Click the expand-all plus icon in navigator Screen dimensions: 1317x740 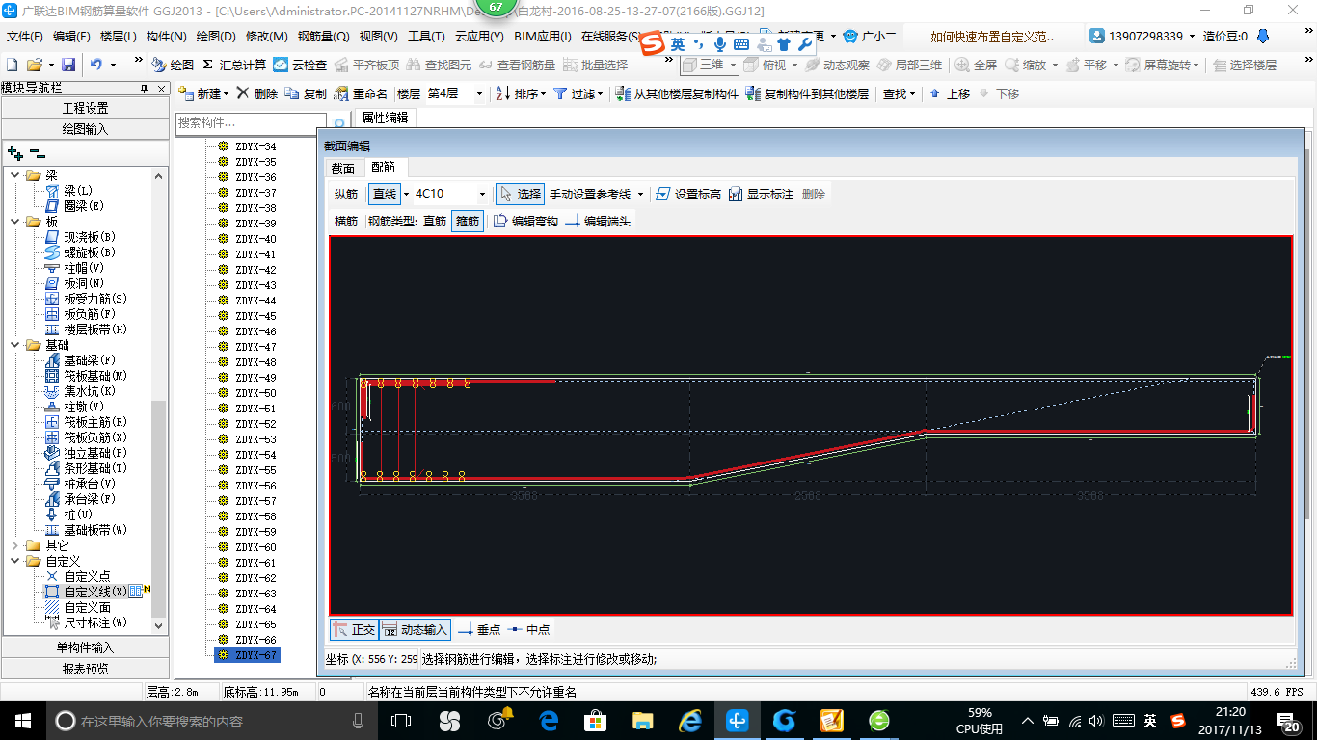pyautogui.click(x=14, y=152)
